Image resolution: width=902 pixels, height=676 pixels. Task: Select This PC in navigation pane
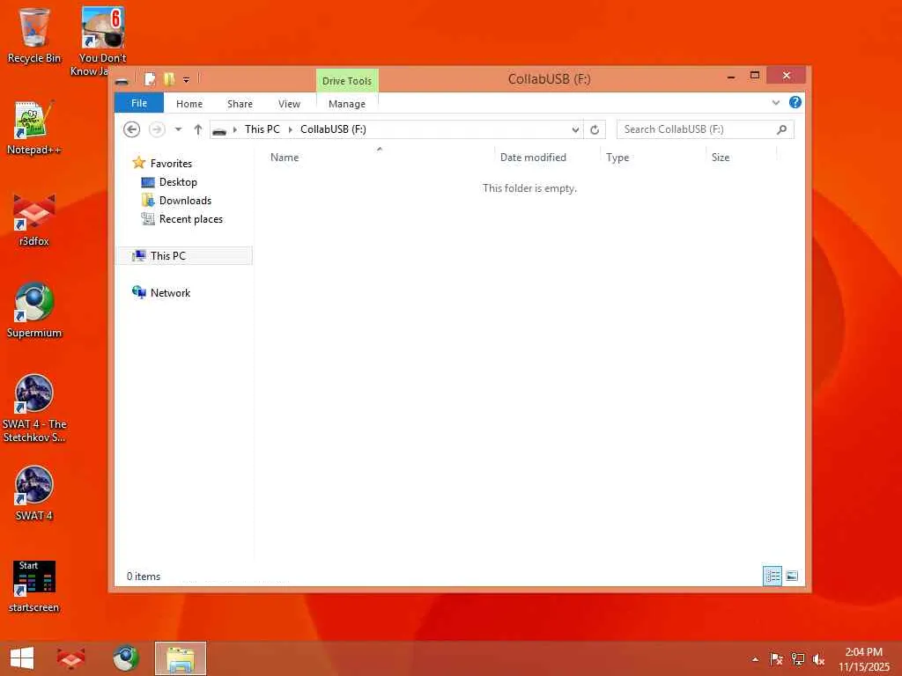pos(184,256)
